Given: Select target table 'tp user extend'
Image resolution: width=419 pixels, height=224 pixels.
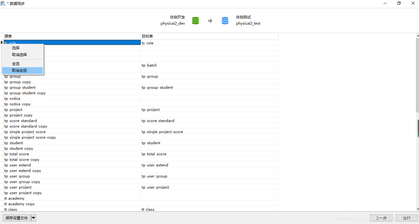Looking at the screenshot, I should (x=209, y=165).
